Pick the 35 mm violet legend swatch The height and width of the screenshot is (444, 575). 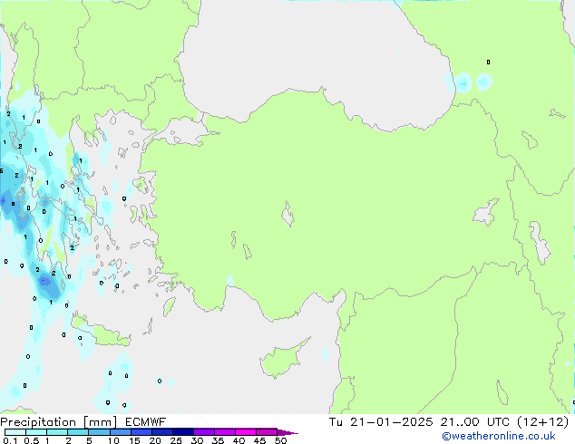point(224,432)
